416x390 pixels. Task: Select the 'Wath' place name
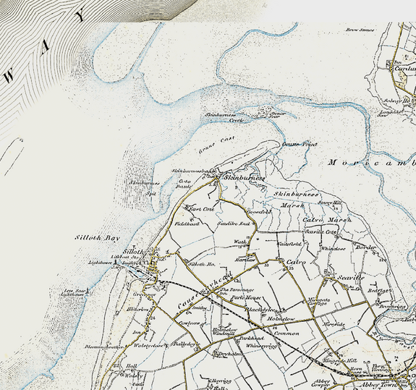241,242
